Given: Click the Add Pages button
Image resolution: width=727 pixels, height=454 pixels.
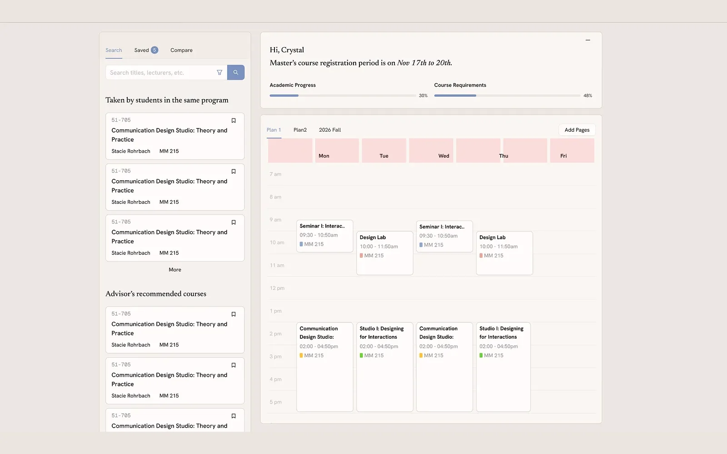Looking at the screenshot, I should point(577,130).
